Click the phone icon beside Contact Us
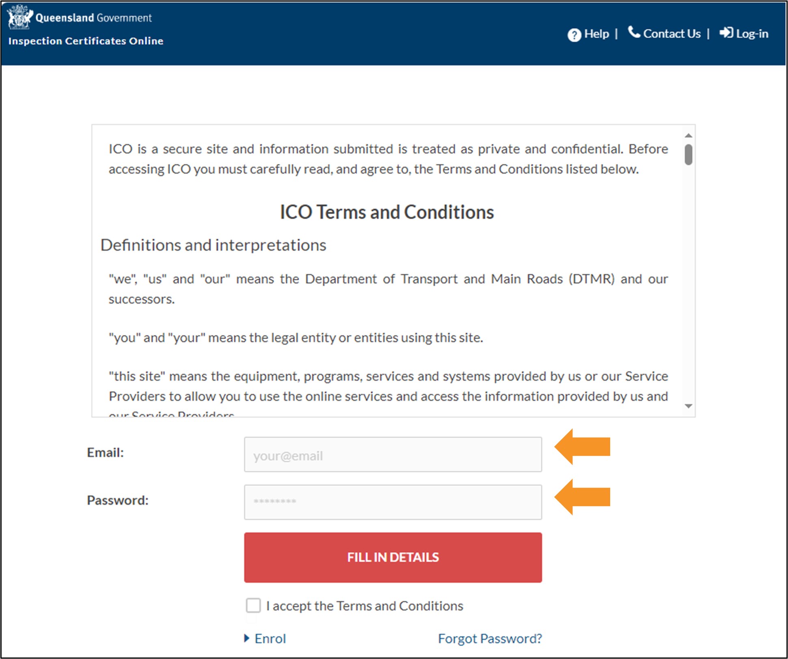Viewport: 788px width, 659px height. click(x=635, y=32)
